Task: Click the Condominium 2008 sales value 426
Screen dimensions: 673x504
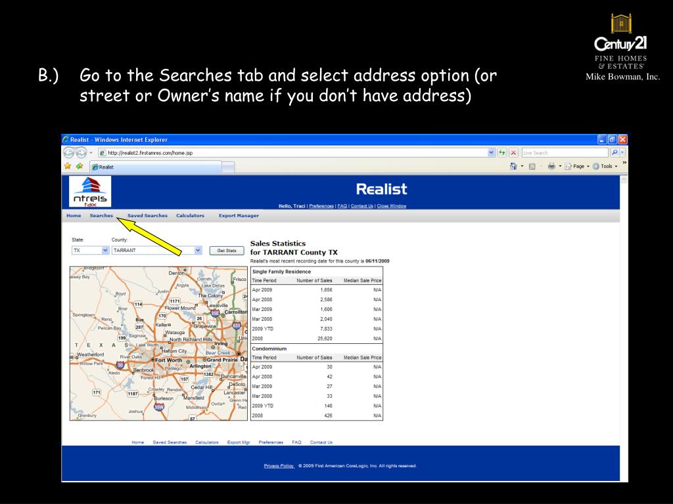Action: [328, 415]
